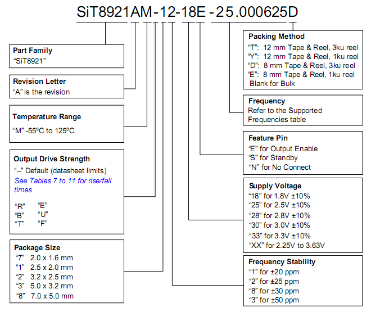
Task: Click the "1" for ±20 ppm line
Action: (x=274, y=272)
